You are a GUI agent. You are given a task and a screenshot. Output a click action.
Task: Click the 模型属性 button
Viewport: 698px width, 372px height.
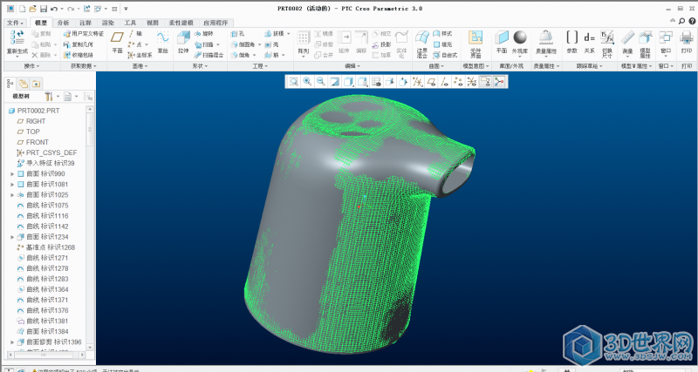click(645, 44)
